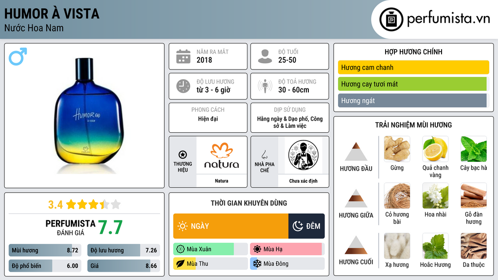Click the Độ phổ biến 6.00 score bar
This screenshot has width=498, height=280.
[45, 266]
